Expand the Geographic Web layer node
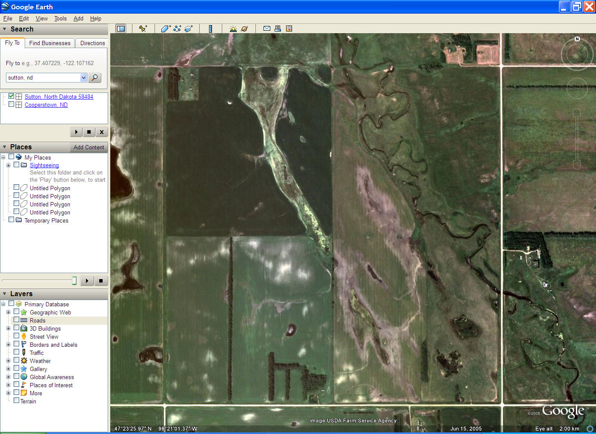The width and height of the screenshot is (596, 434). (x=8, y=312)
